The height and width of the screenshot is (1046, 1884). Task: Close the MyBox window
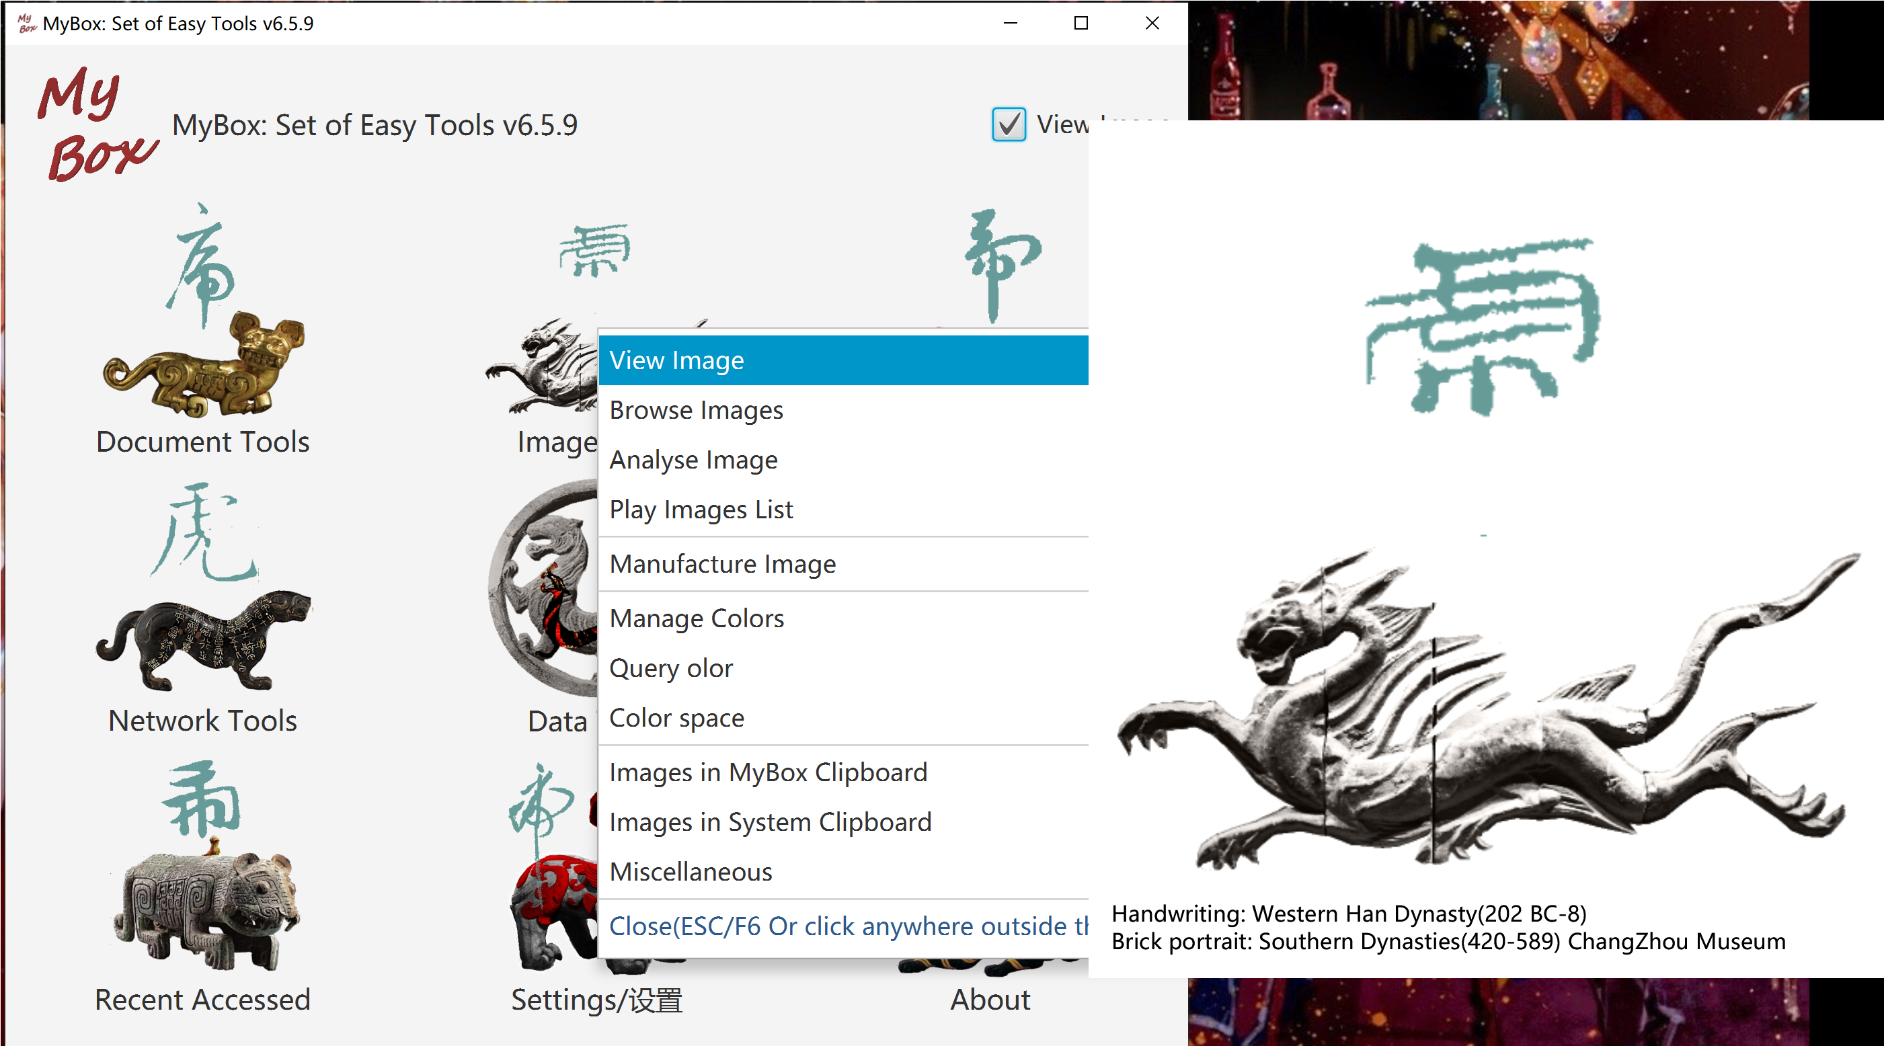1152,24
